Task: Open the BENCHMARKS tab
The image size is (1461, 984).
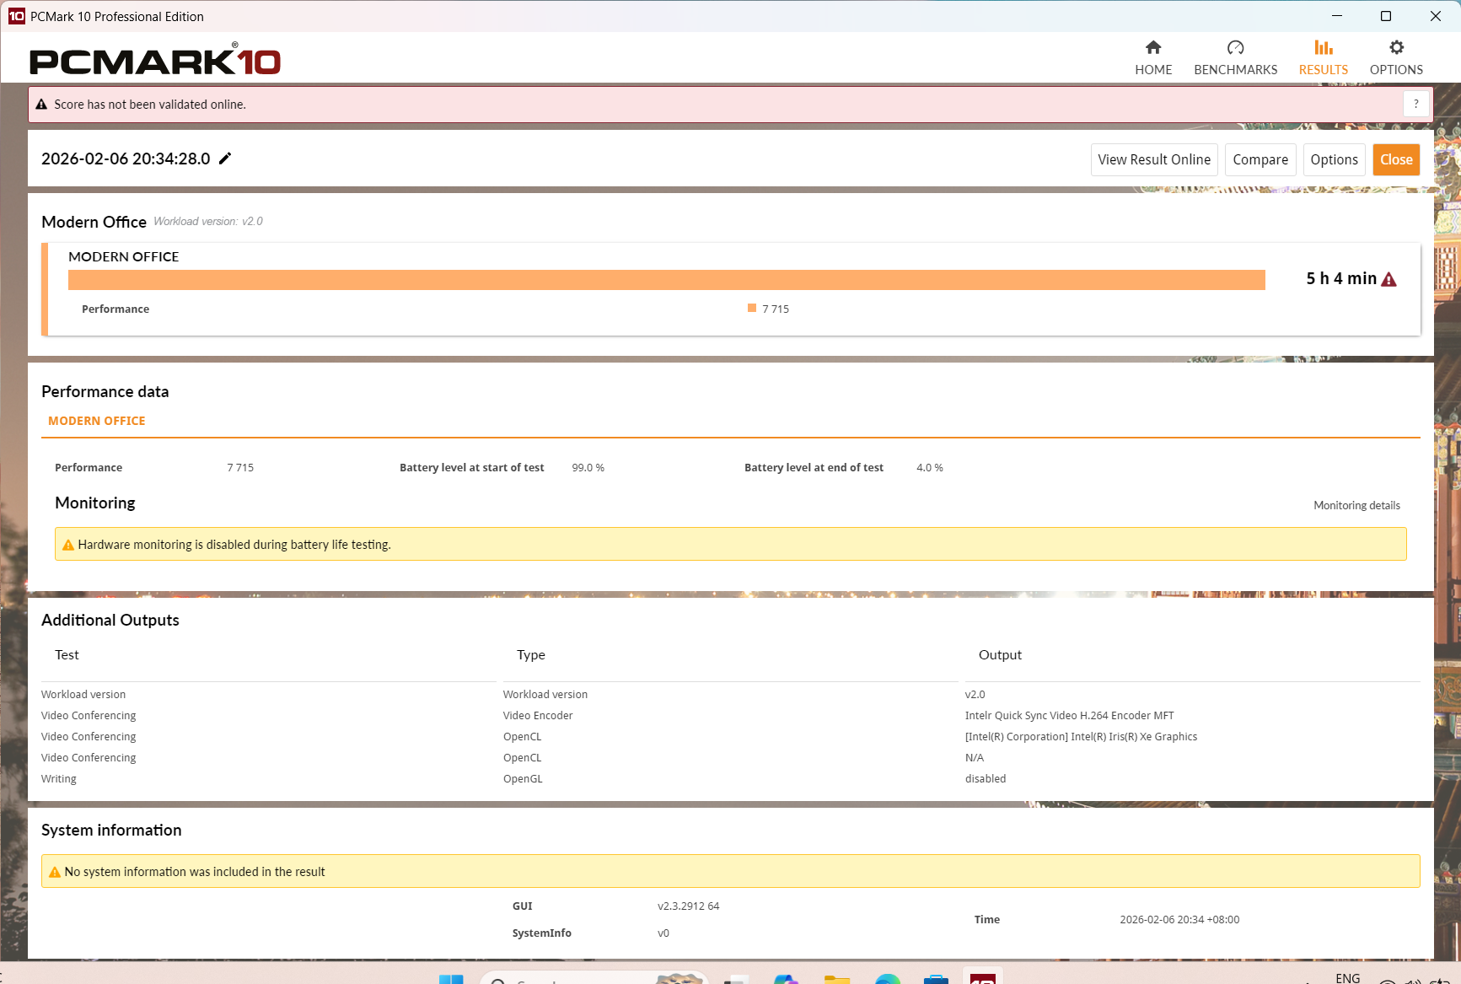Action: [1235, 58]
